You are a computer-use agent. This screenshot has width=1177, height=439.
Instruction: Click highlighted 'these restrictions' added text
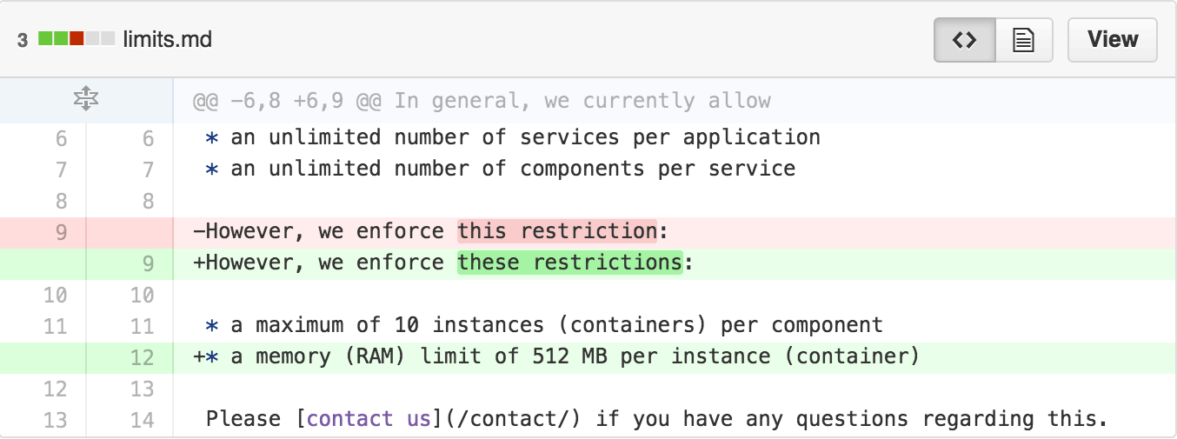pos(570,263)
